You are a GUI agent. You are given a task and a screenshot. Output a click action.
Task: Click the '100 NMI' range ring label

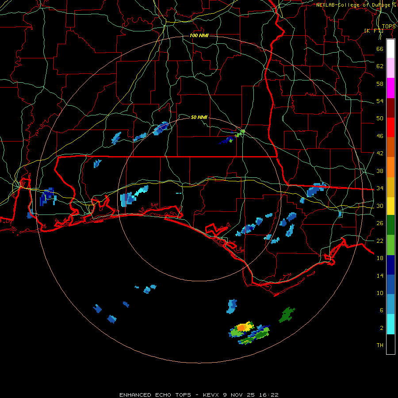pyautogui.click(x=199, y=35)
